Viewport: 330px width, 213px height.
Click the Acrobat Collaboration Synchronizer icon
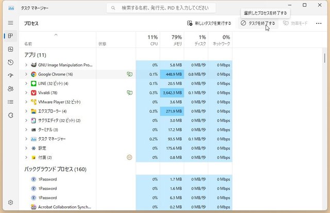(34, 207)
